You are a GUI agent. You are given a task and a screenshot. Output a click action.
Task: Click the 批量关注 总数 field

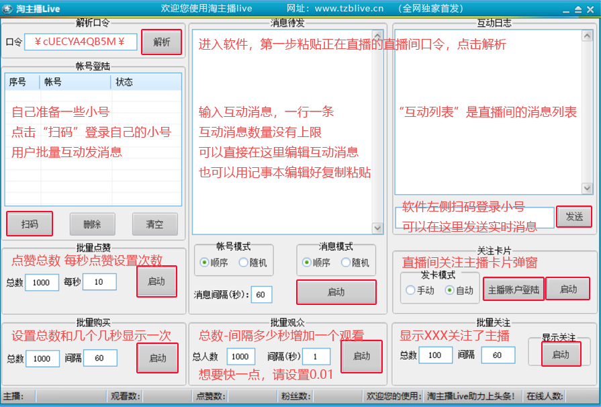click(435, 355)
